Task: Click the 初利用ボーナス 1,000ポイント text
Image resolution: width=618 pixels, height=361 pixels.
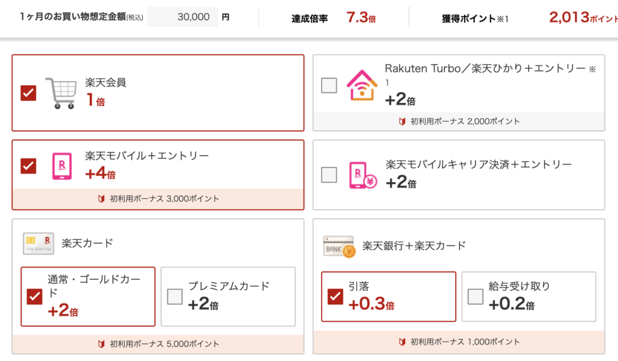Action: click(465, 342)
